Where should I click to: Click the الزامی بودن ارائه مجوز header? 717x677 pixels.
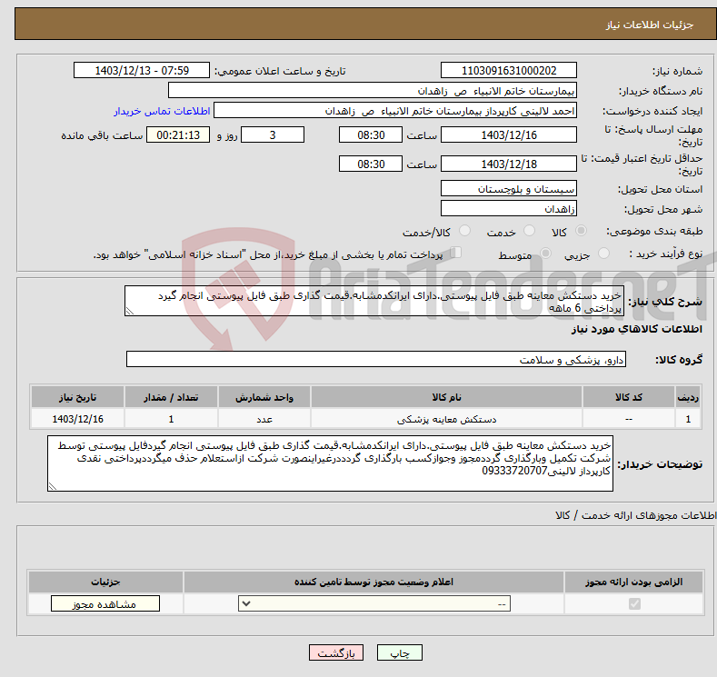[x=633, y=582]
